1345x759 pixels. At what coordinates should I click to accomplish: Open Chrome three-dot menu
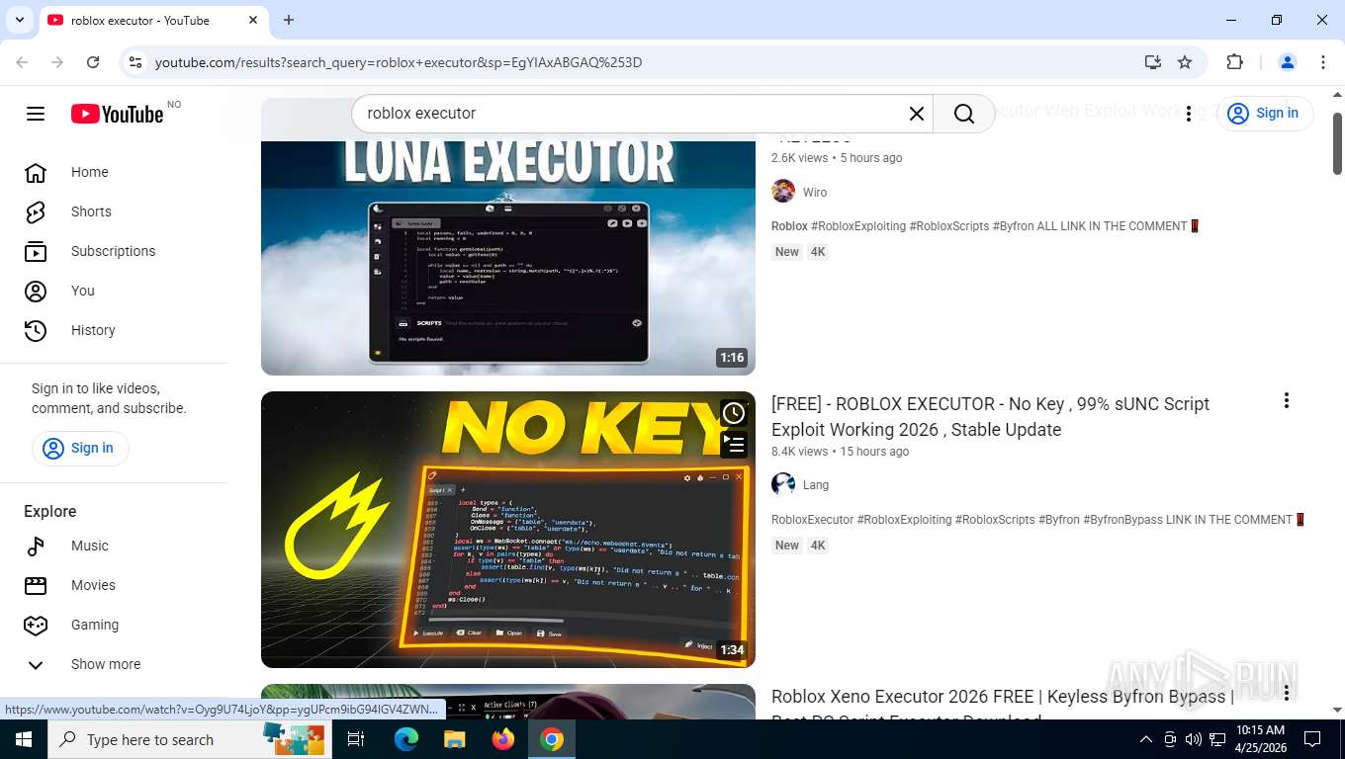coord(1323,62)
